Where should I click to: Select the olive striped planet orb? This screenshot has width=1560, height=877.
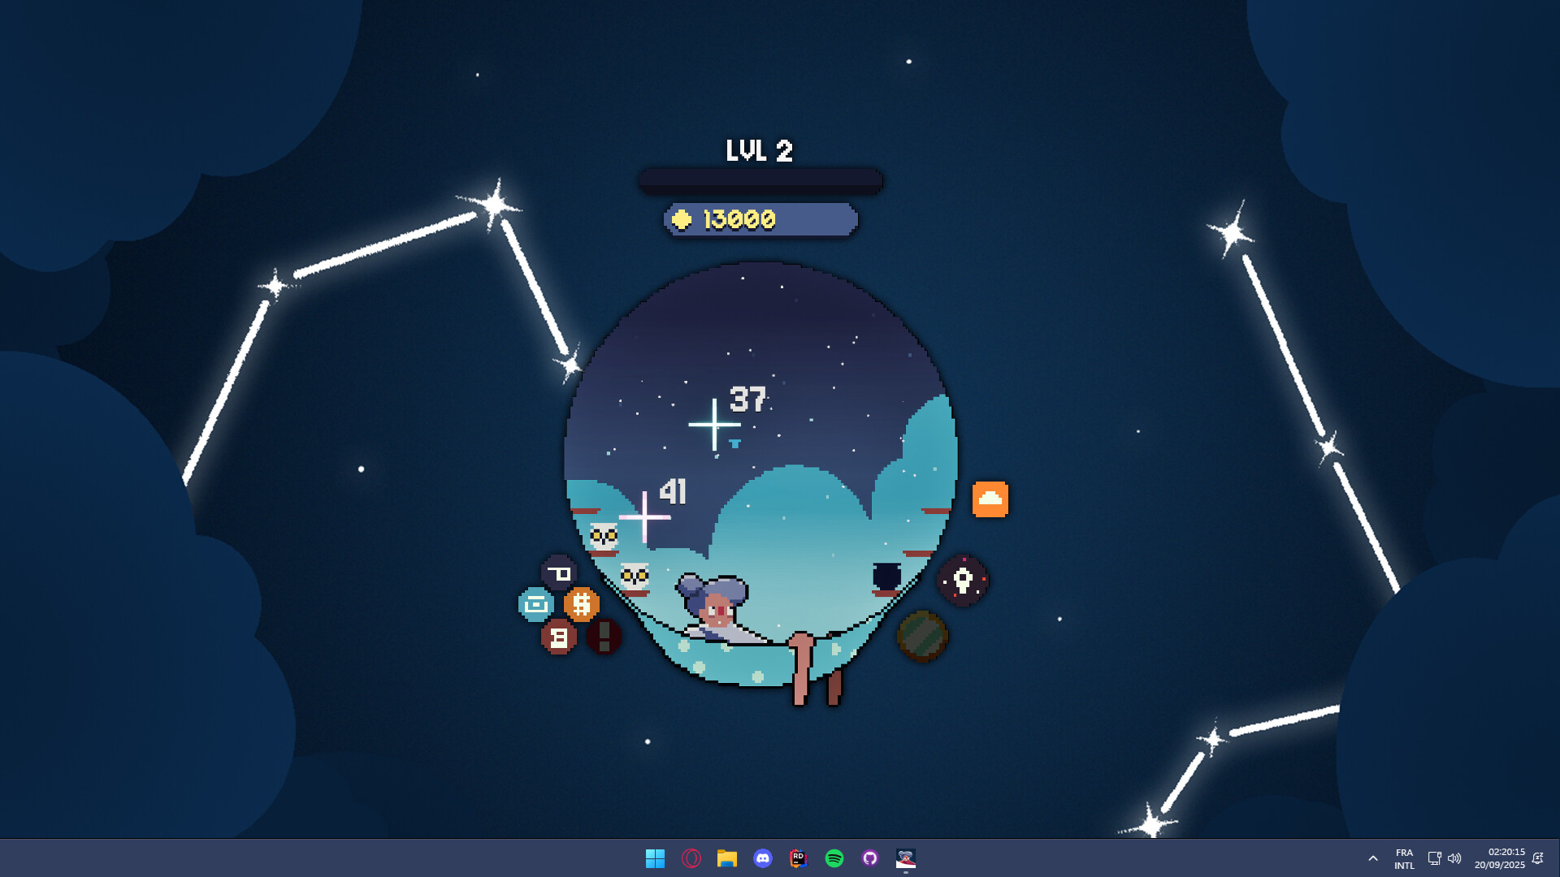pyautogui.click(x=923, y=637)
